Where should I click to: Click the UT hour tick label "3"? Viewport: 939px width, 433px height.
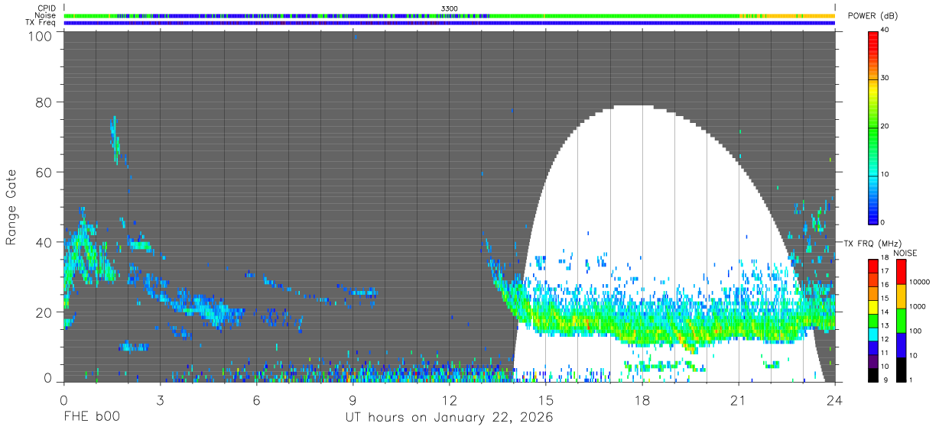tap(160, 400)
